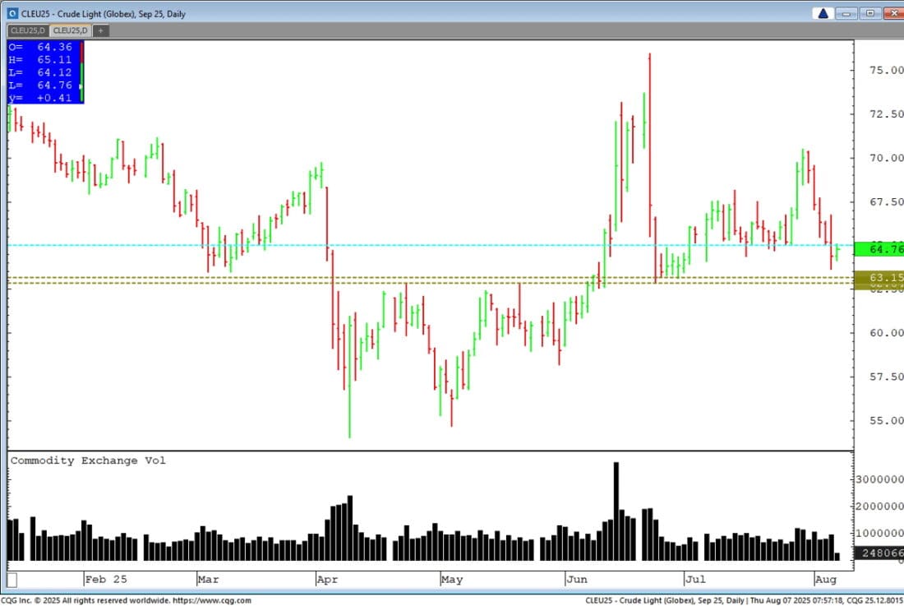Viewport: 904px width, 606px height.
Task: Select the active second CLEU25,D tab
Action: pos(71,30)
